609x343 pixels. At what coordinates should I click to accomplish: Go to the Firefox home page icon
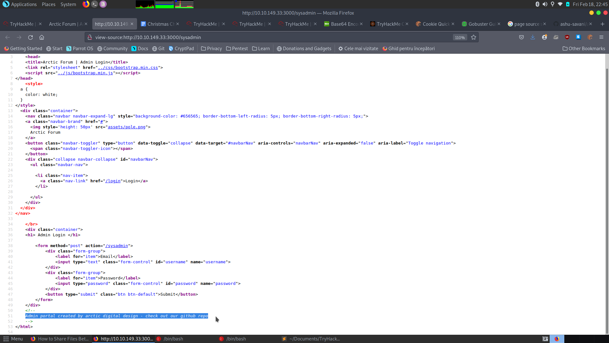tap(42, 37)
